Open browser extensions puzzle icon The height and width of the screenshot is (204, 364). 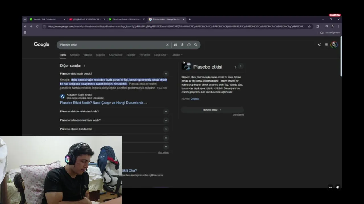pyautogui.click(x=318, y=26)
